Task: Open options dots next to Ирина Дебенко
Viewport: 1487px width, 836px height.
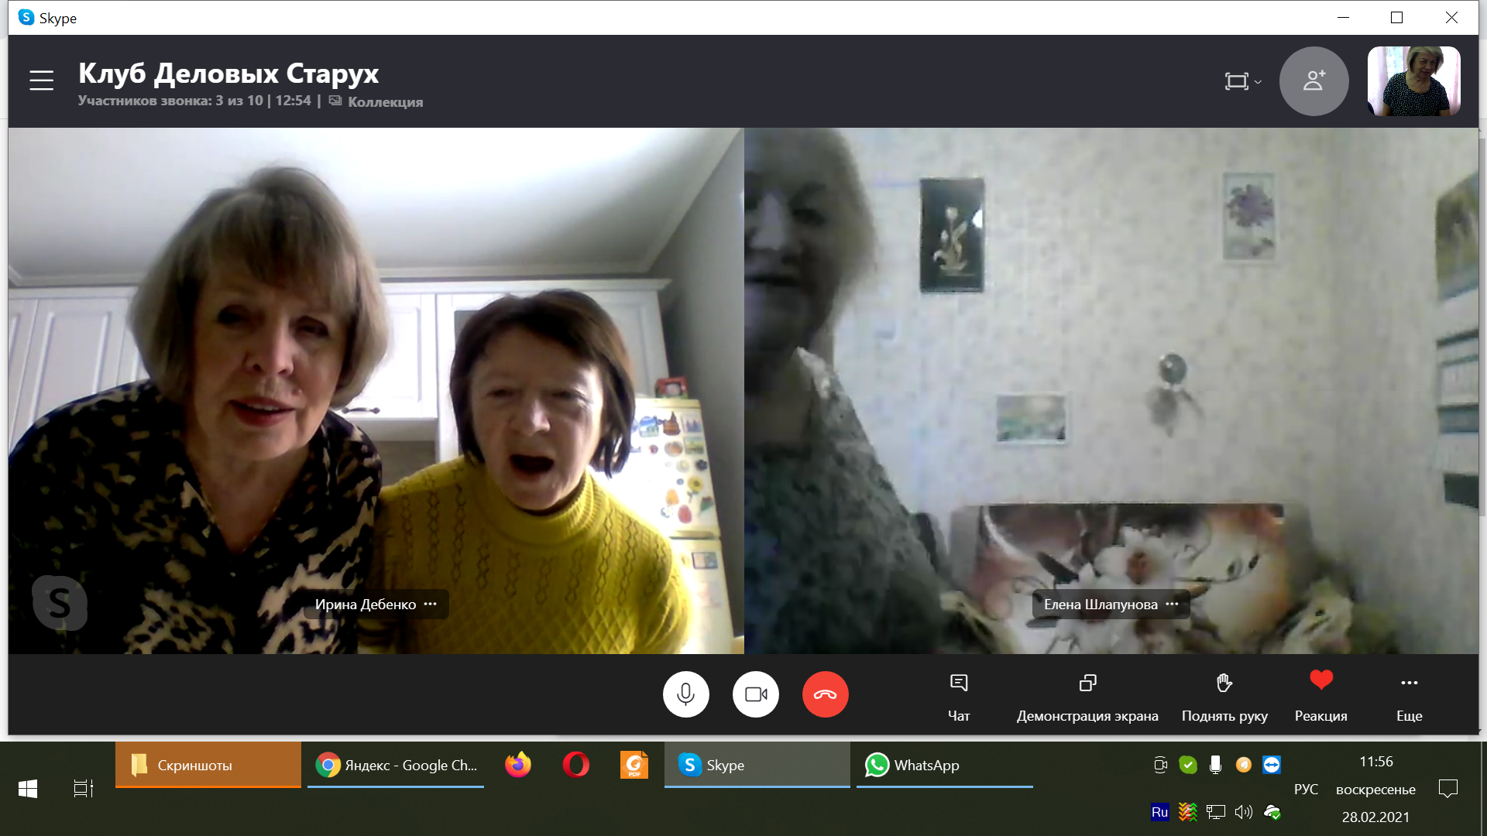Action: point(431,604)
